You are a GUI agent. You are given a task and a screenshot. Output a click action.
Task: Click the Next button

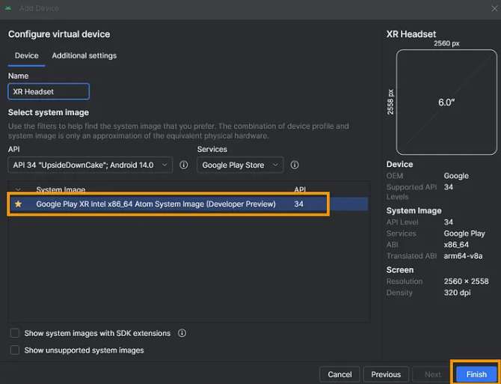[x=432, y=374]
